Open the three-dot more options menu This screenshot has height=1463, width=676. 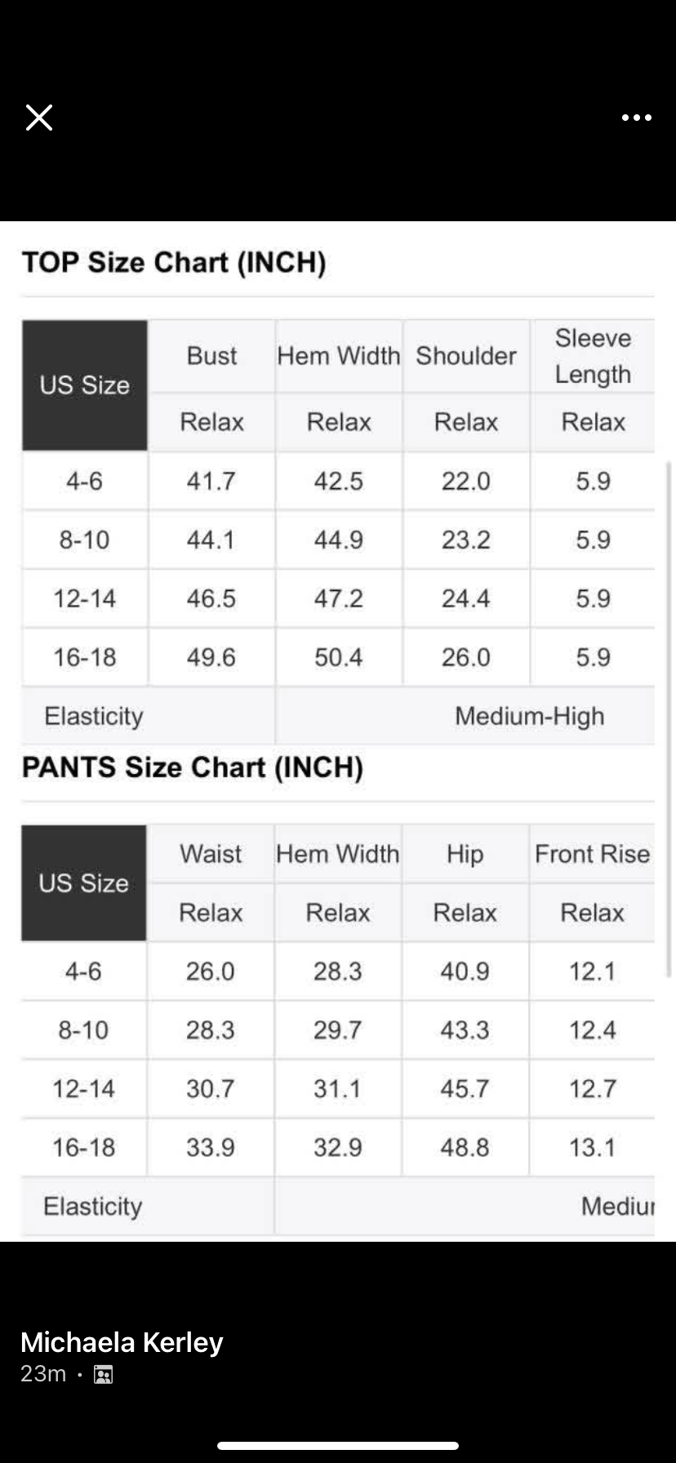(x=636, y=118)
